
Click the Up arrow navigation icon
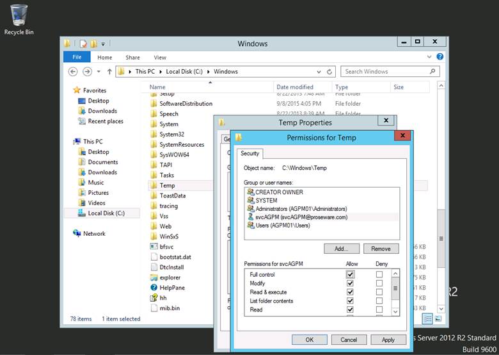109,72
